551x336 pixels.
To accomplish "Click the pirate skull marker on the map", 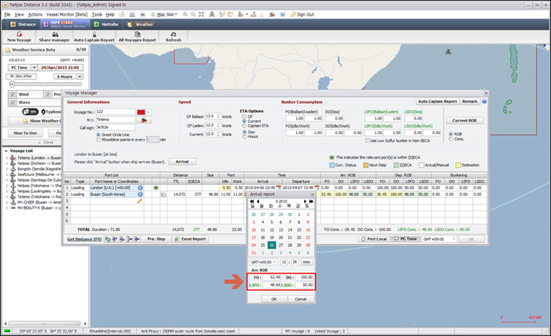I will (448, 52).
